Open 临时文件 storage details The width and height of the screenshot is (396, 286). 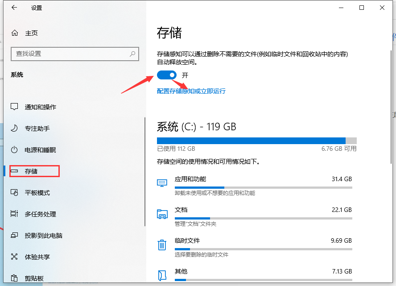click(x=187, y=240)
